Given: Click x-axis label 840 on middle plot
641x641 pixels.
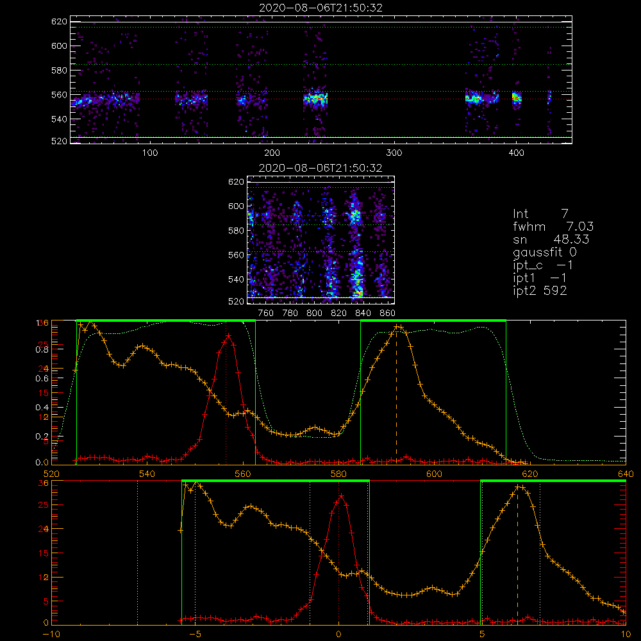Looking at the screenshot, I should coord(363,313).
